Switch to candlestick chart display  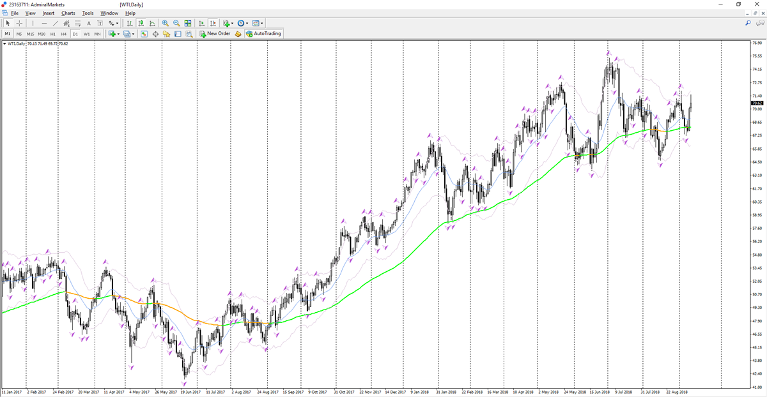141,23
